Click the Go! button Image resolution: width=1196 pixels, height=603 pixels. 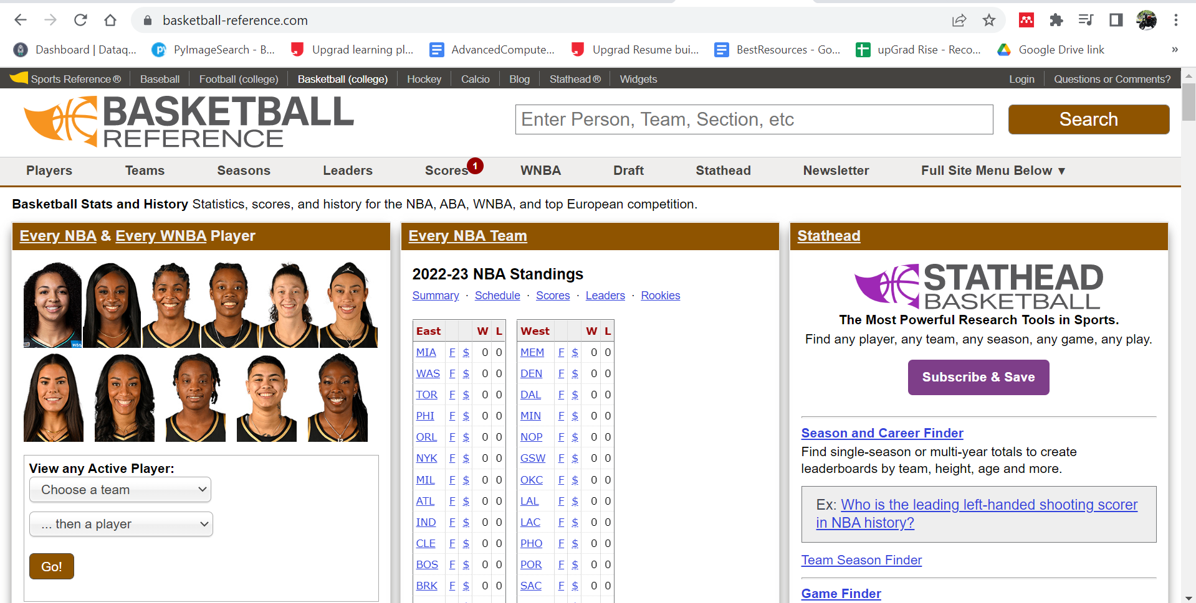click(51, 566)
